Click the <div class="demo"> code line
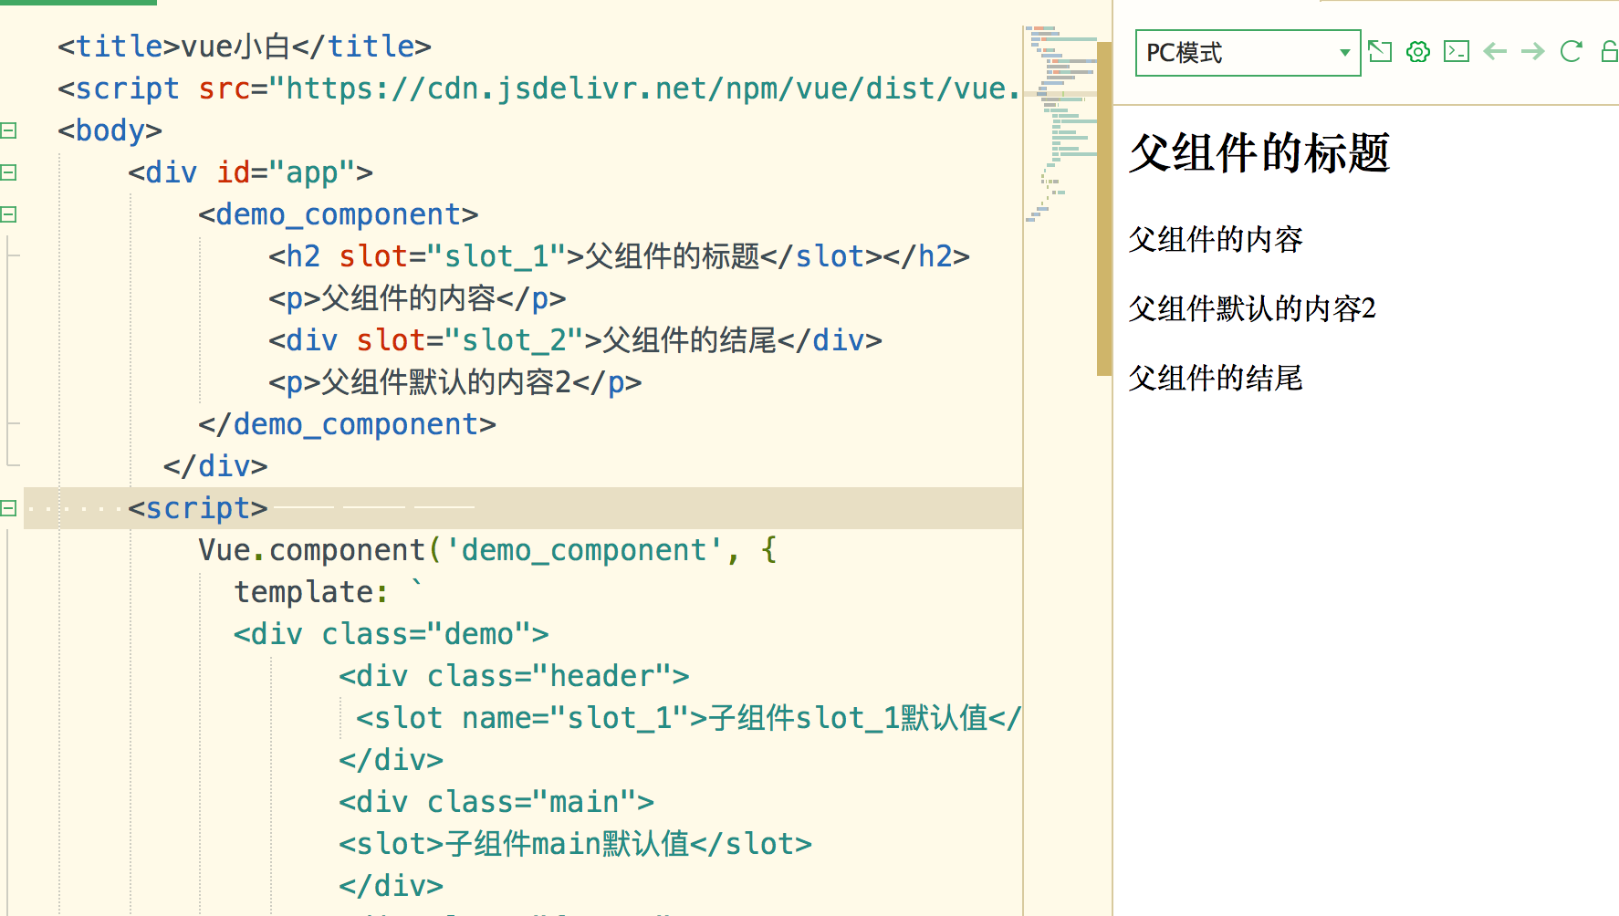 coord(391,634)
